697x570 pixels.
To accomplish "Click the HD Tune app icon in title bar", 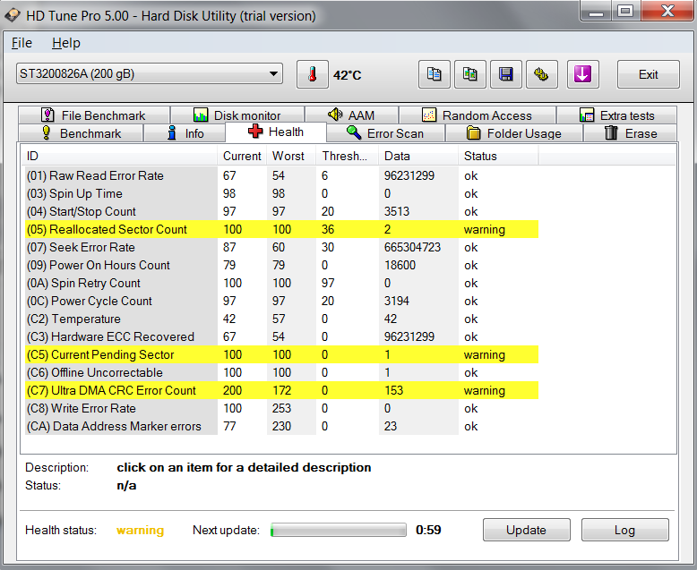I will 13,15.
